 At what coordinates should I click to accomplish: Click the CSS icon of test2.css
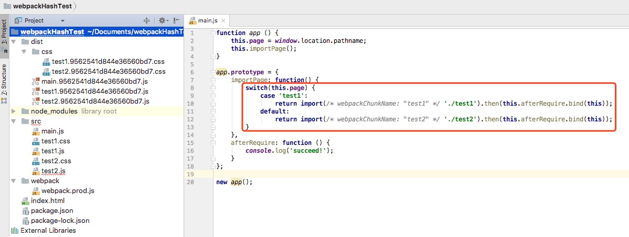pos(36,161)
